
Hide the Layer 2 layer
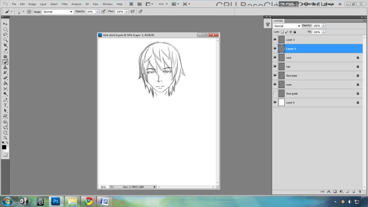pyautogui.click(x=275, y=40)
